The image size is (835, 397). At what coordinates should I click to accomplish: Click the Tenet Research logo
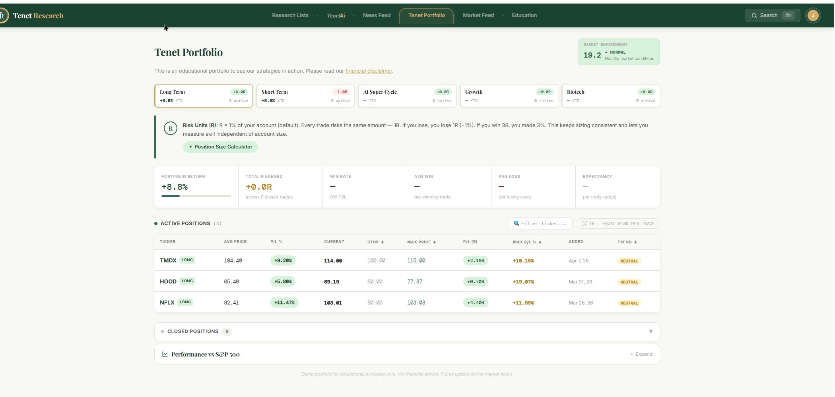(x=32, y=15)
